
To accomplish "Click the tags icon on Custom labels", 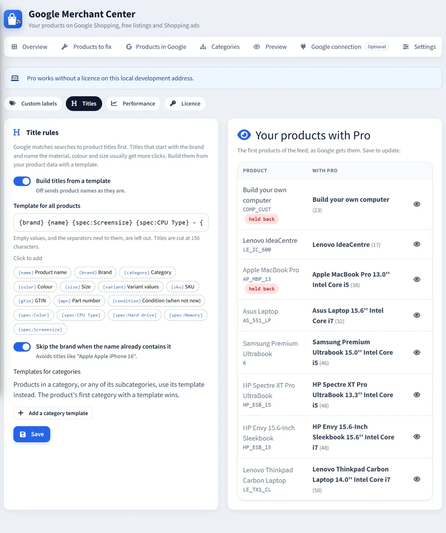I will tap(13, 103).
